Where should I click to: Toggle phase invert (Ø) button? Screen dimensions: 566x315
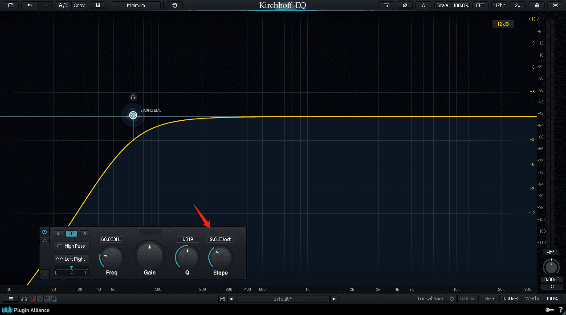coord(405,5)
